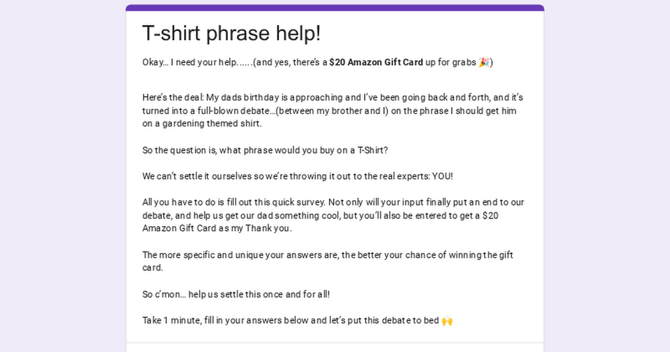Image resolution: width=670 pixels, height=352 pixels.
Task: Click the "So the question is" line
Action: click(x=180, y=150)
